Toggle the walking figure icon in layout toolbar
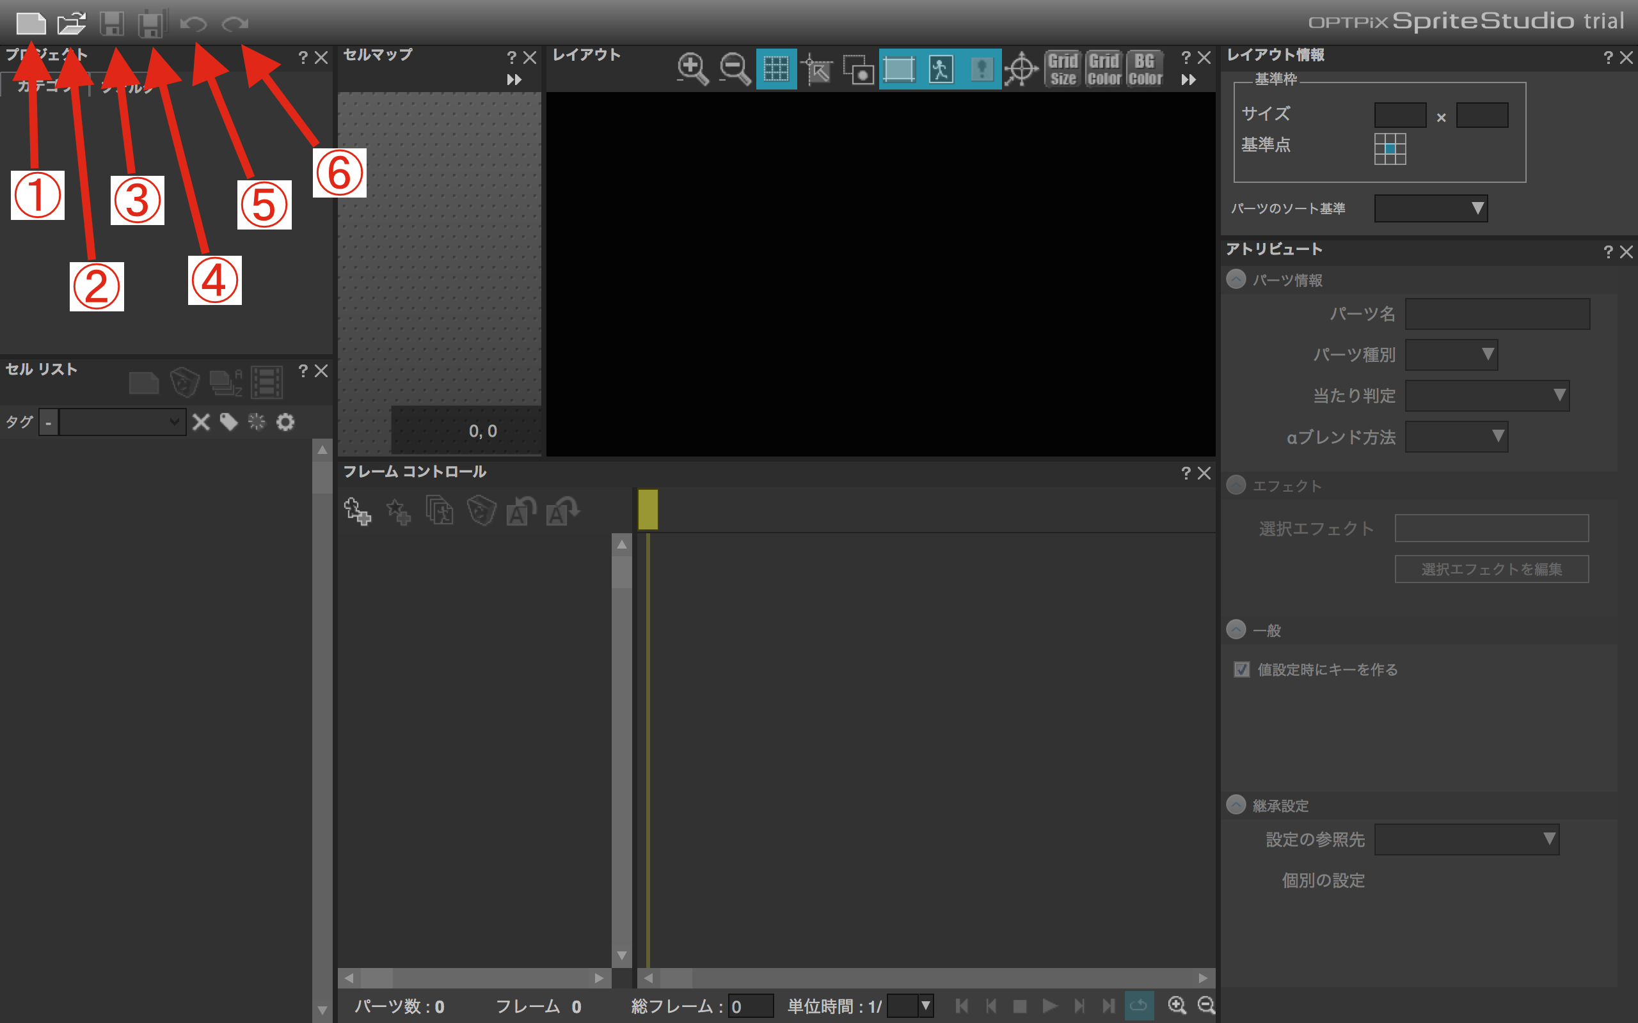The width and height of the screenshot is (1638, 1023). pyautogui.click(x=940, y=68)
